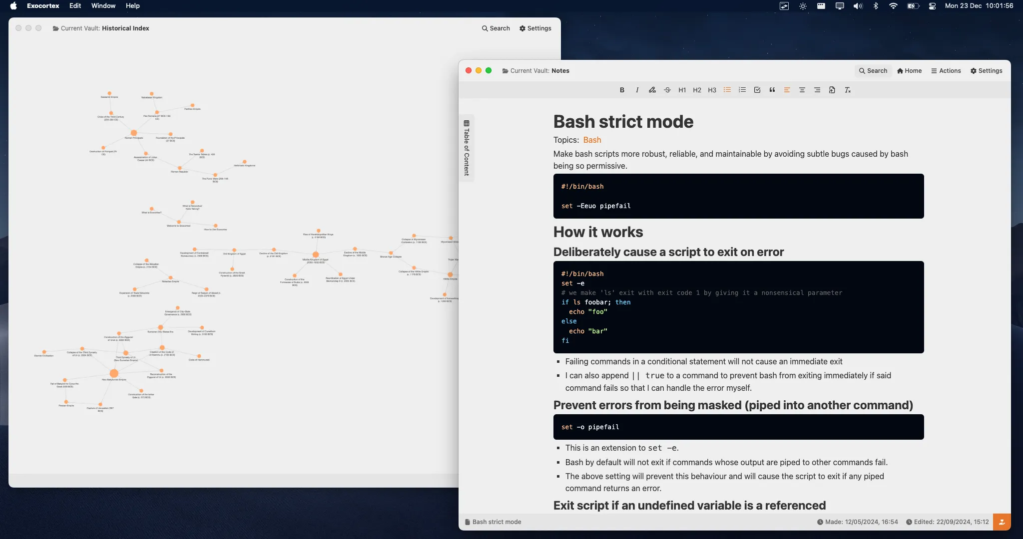Open the Help menu
The image size is (1023, 539).
[132, 5]
